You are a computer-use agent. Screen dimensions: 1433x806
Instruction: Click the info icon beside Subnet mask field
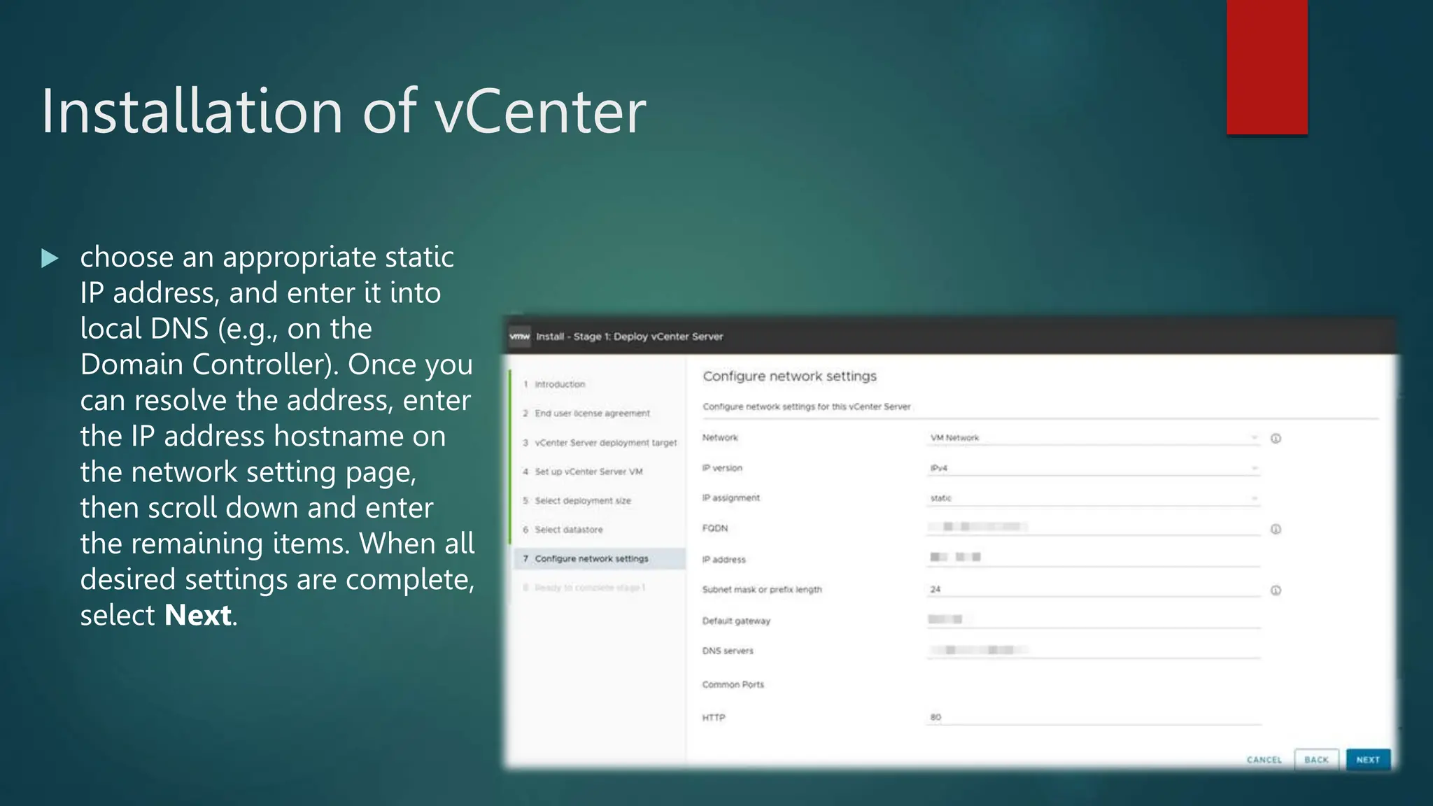pyautogui.click(x=1276, y=591)
